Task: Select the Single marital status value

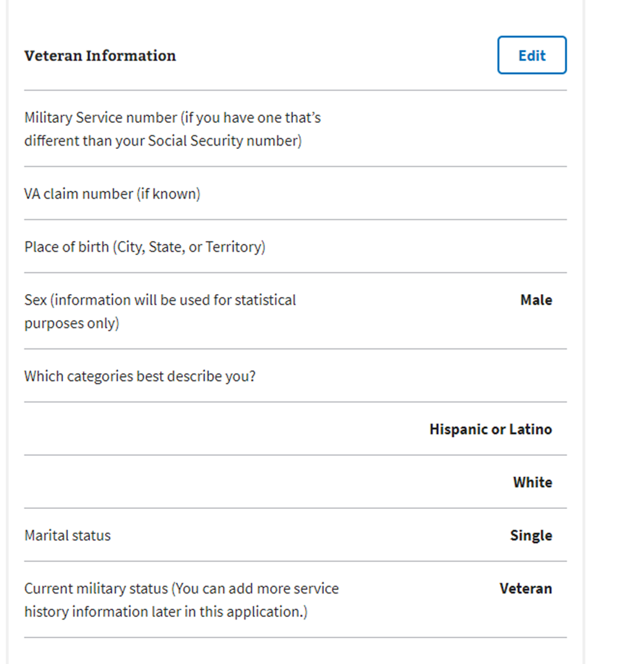Action: 531,536
